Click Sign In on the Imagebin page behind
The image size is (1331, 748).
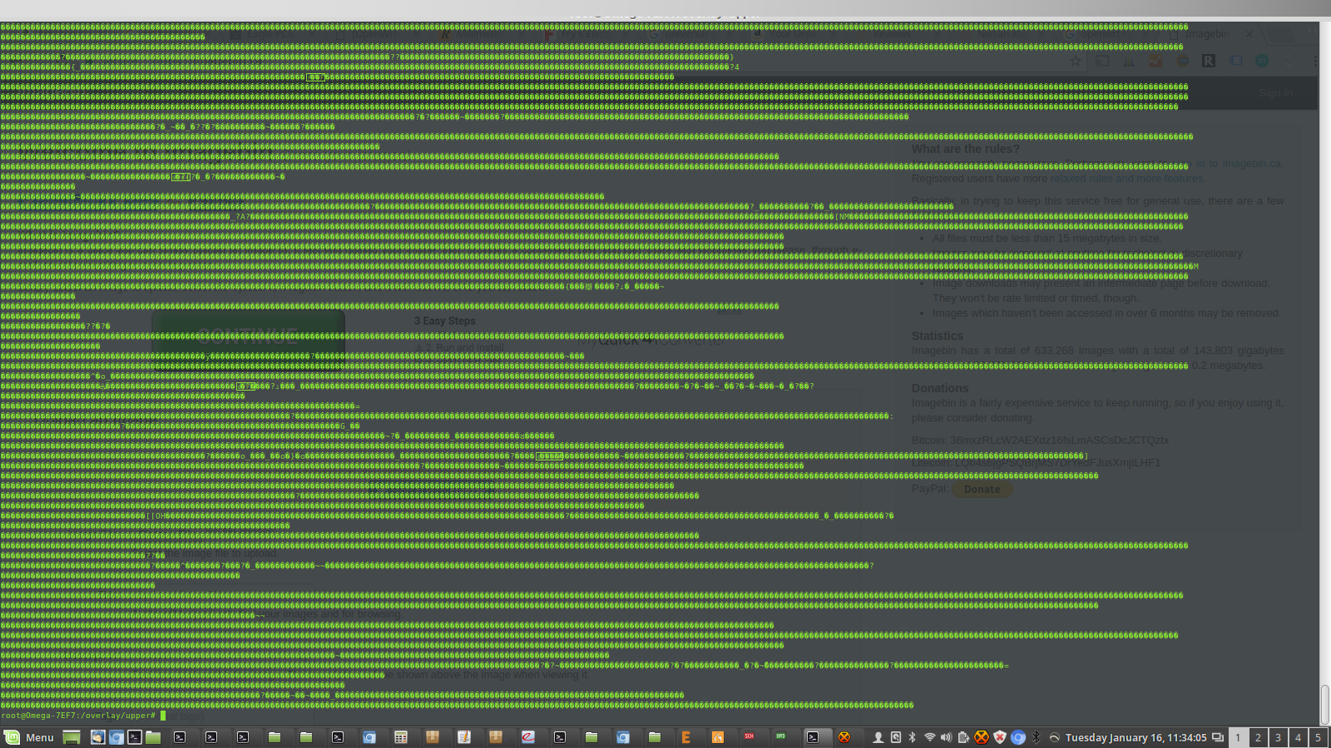pos(1276,93)
